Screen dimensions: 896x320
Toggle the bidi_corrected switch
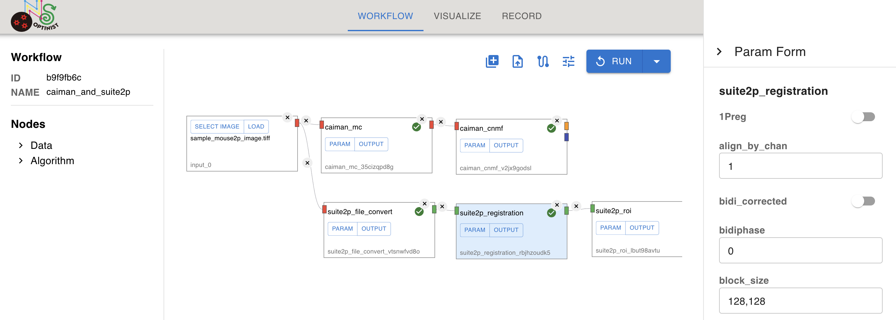tap(863, 201)
